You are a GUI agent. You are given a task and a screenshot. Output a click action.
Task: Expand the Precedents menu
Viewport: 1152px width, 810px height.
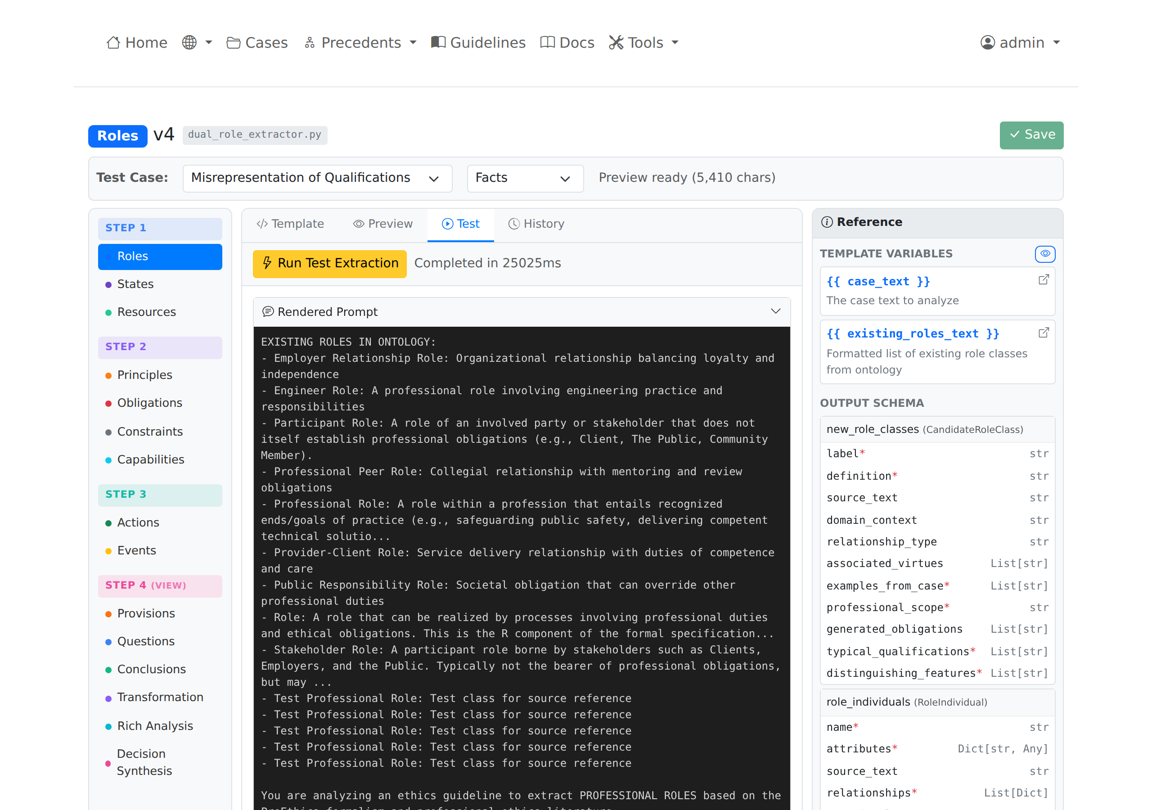(360, 43)
